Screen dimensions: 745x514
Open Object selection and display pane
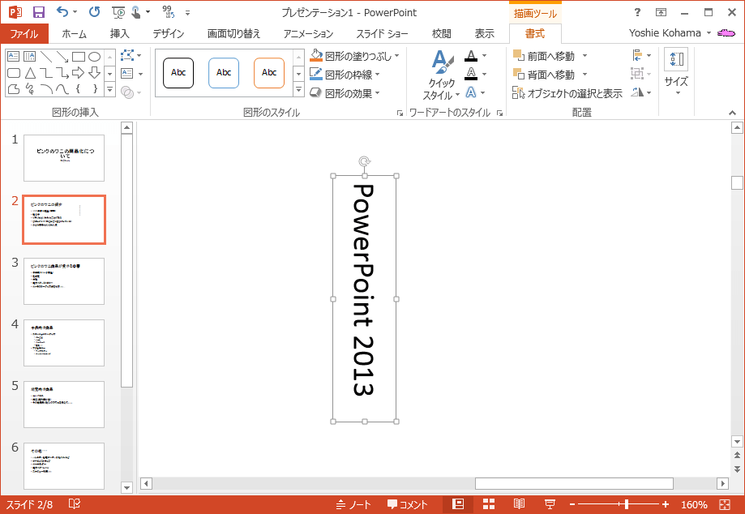[567, 93]
